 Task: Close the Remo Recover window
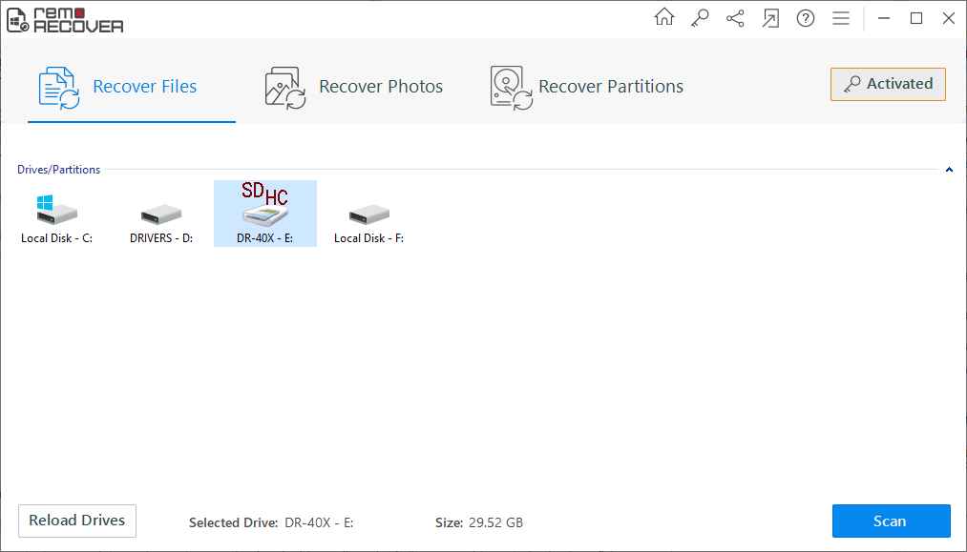pyautogui.click(x=949, y=18)
